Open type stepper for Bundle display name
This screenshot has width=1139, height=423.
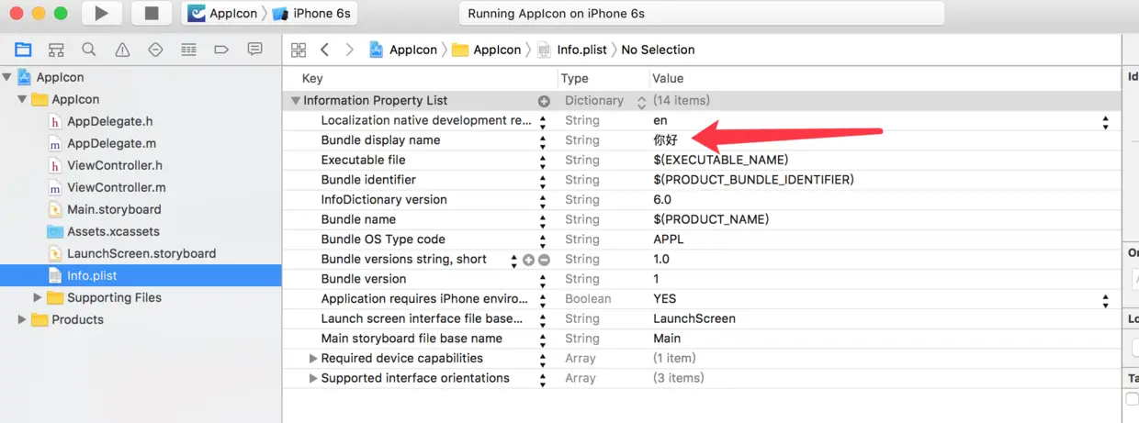pos(543,140)
